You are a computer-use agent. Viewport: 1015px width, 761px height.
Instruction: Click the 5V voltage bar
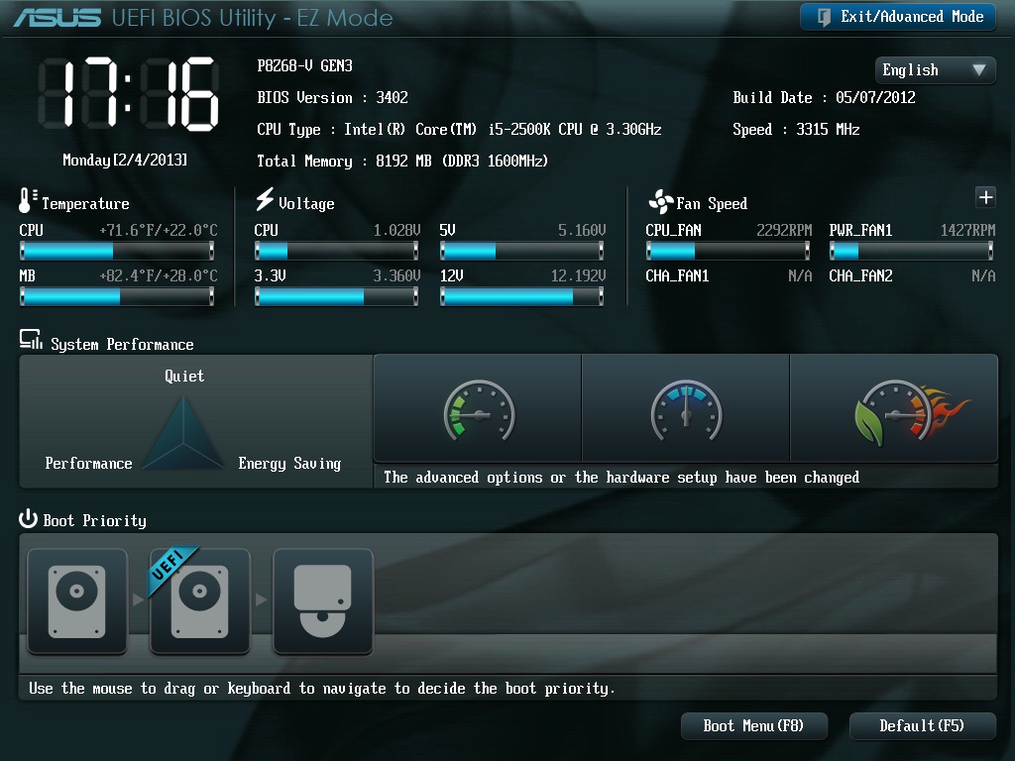click(521, 251)
